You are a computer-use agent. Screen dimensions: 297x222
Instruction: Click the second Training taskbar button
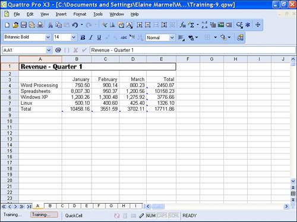[x=44, y=215]
